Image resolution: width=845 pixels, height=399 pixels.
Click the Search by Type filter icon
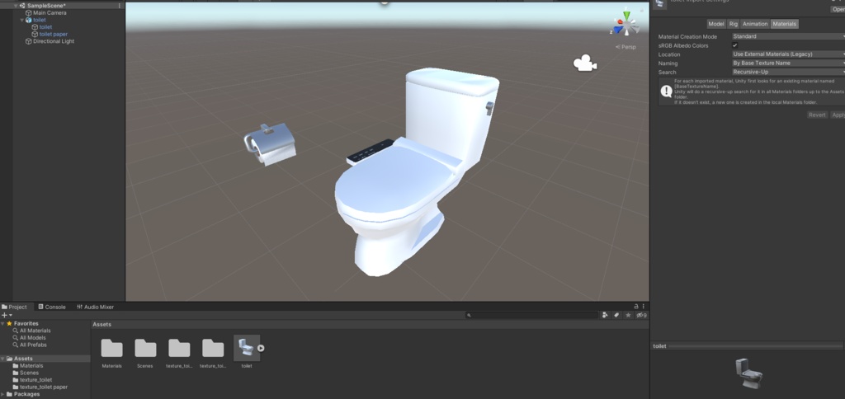tap(605, 315)
